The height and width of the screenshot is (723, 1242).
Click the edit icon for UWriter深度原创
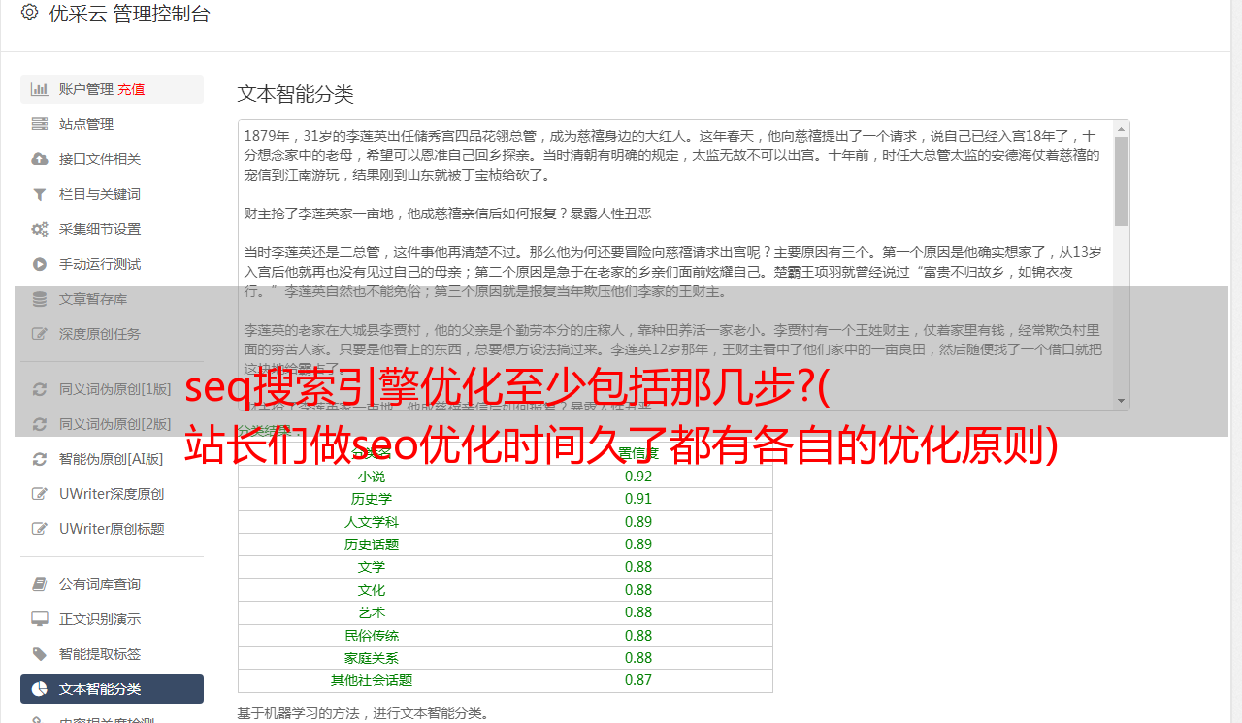(40, 494)
